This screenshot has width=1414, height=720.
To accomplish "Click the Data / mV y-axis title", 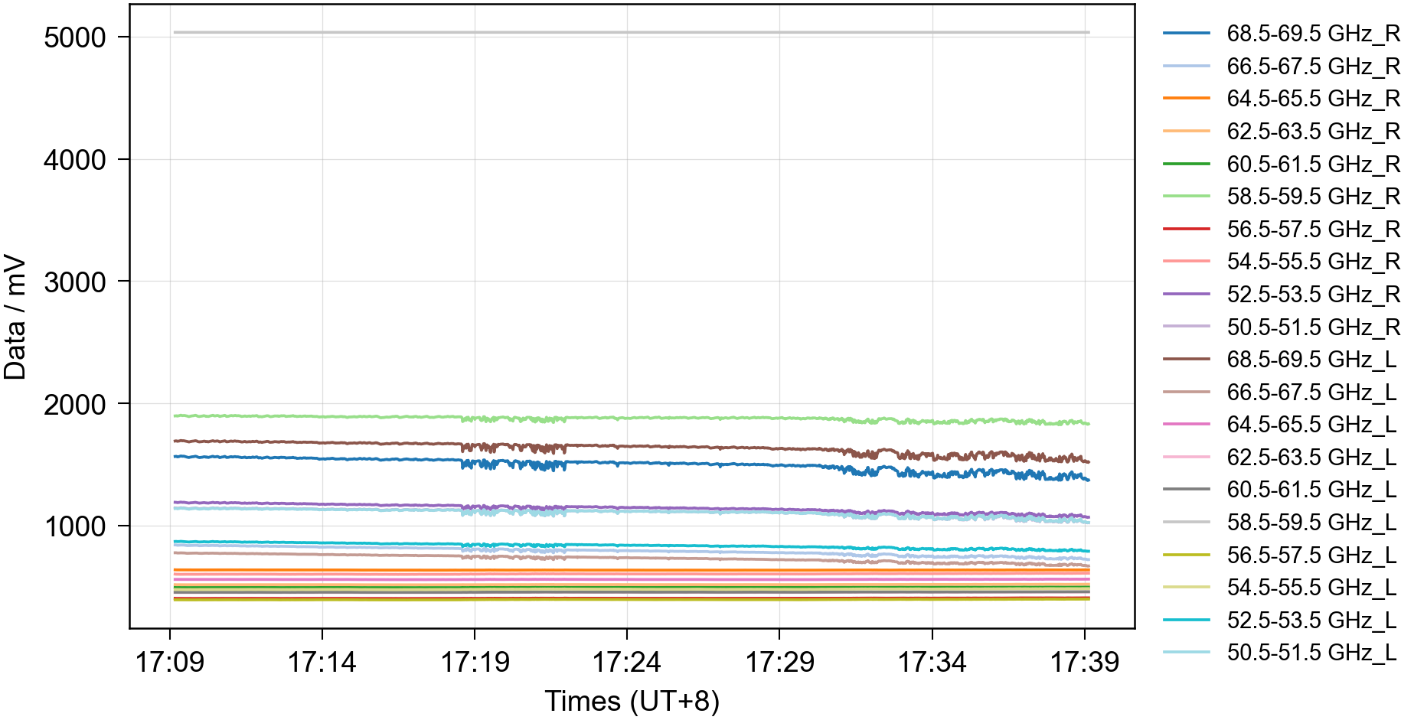I will coord(15,318).
